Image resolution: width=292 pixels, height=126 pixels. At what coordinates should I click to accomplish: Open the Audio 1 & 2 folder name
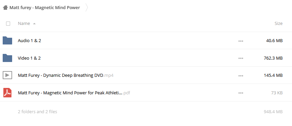point(29,41)
